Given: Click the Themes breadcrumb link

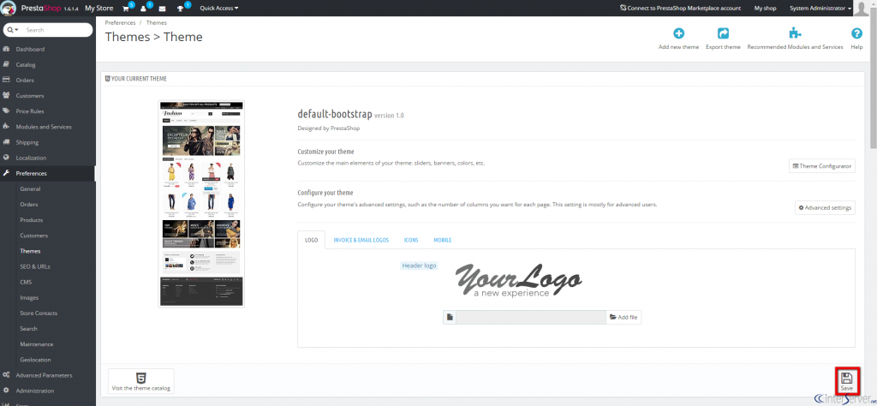Looking at the screenshot, I should tap(156, 23).
